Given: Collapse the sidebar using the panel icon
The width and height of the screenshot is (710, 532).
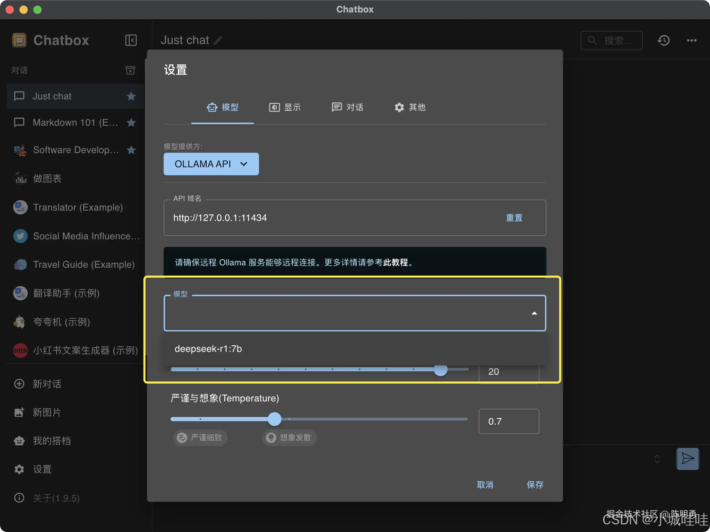Looking at the screenshot, I should [x=131, y=40].
